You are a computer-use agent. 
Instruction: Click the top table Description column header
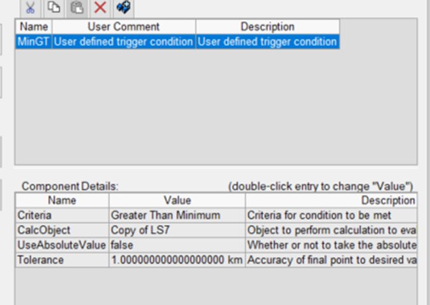pos(267,27)
